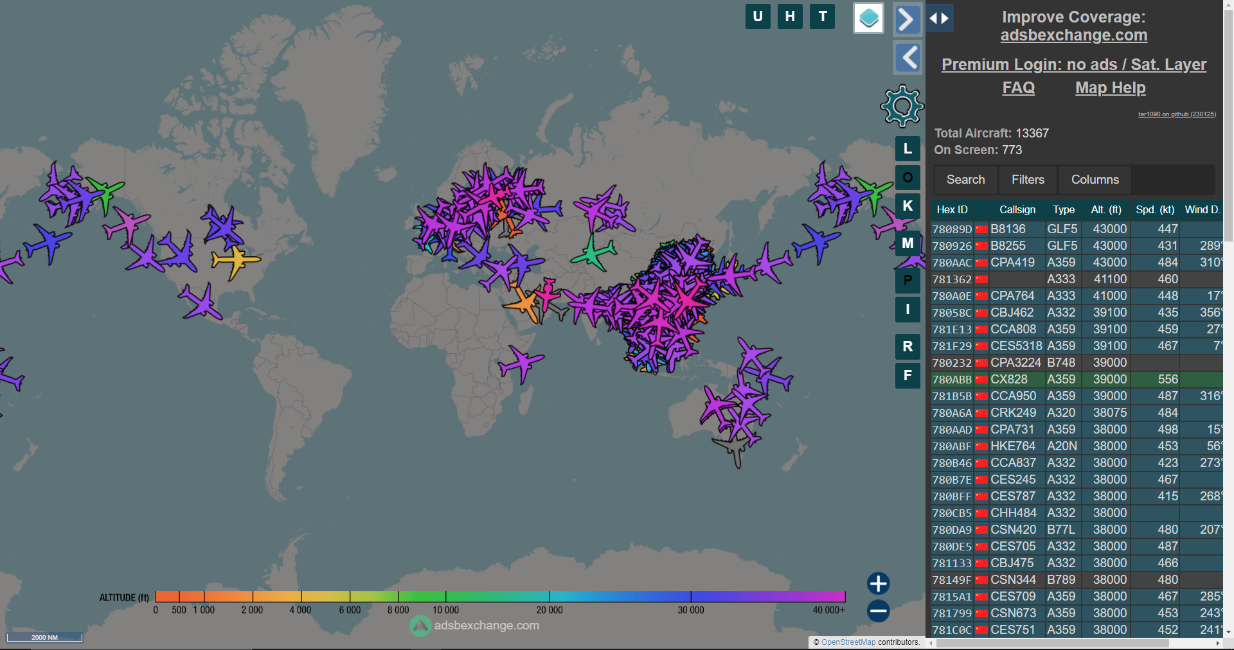Toggle sidebar width with double-arrow button
Viewport: 1234px width, 650px height.
[x=940, y=18]
